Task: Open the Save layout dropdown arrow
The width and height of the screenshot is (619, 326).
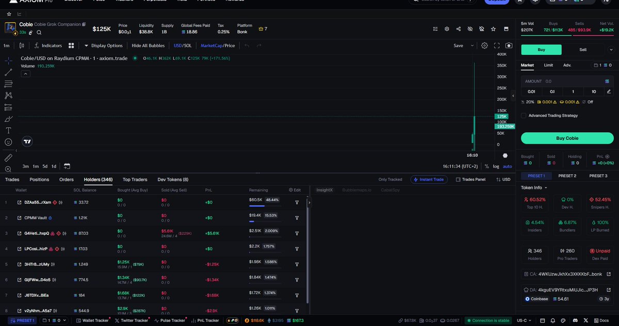Action: point(472,45)
